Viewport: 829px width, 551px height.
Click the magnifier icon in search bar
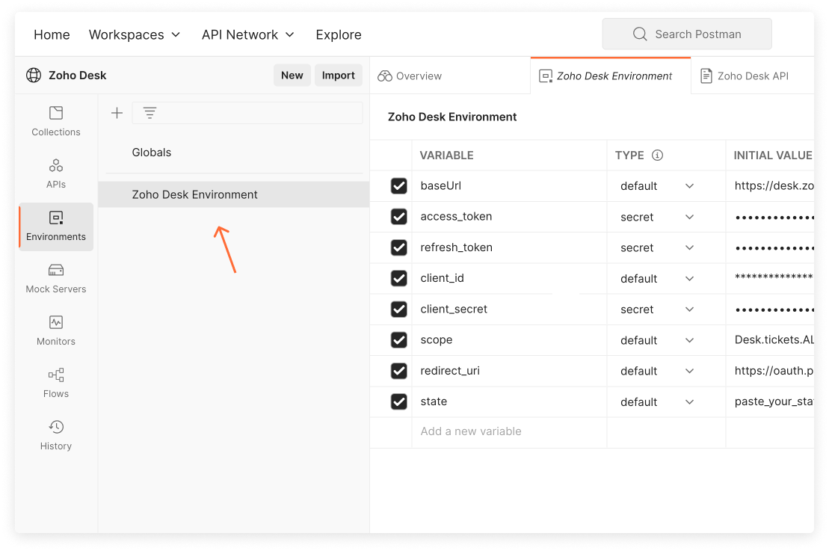(x=640, y=34)
